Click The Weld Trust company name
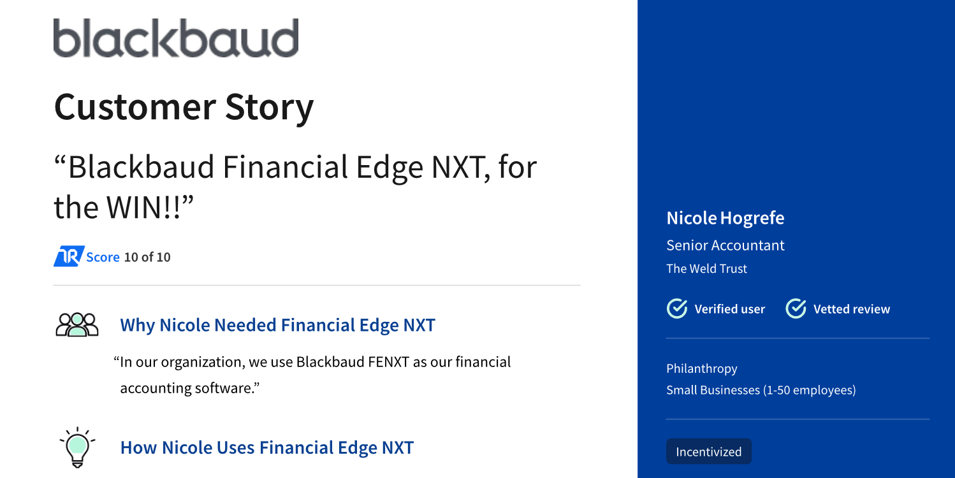Viewport: 955px width, 478px height. 706,268
